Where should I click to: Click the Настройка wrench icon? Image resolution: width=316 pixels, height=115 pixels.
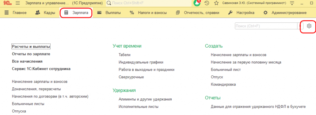(230, 13)
